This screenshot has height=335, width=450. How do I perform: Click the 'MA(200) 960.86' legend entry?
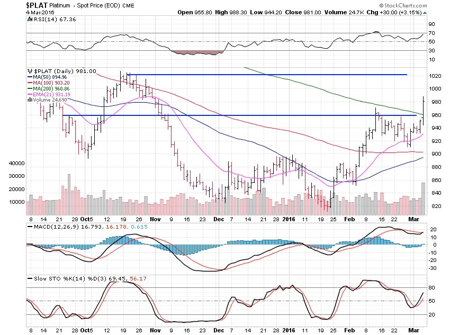pyautogui.click(x=51, y=88)
